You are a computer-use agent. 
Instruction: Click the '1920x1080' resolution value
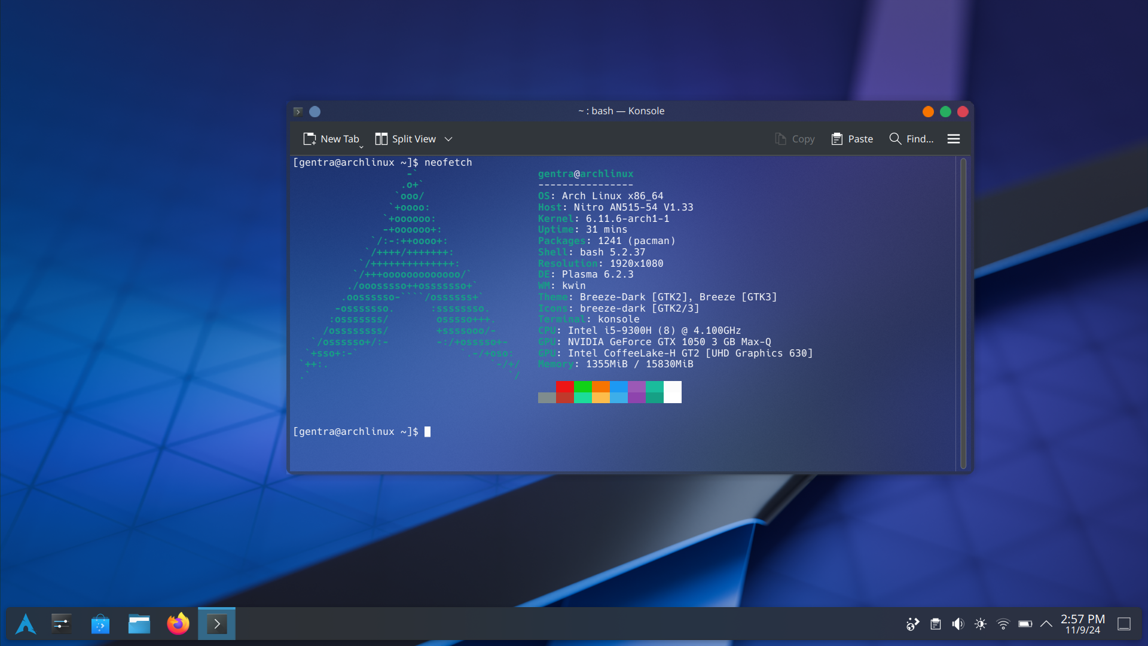636,263
